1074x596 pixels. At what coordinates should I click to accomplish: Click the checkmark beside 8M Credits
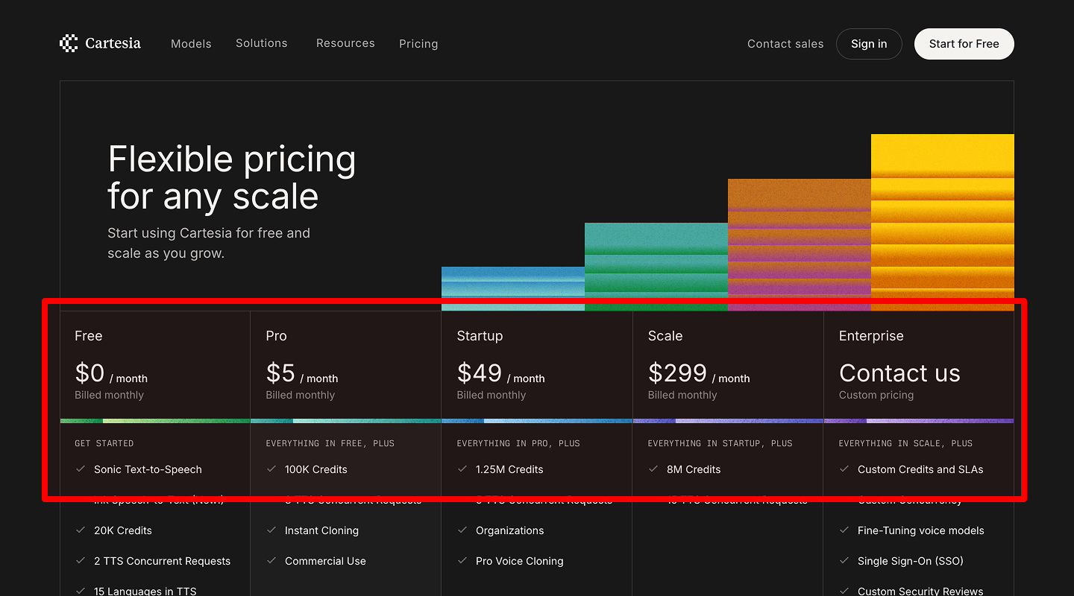click(x=653, y=469)
